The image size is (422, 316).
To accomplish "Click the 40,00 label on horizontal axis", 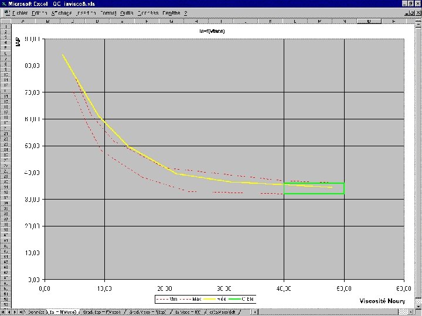I will (284, 288).
